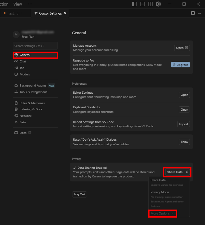Click the split editor icon

(193, 13)
